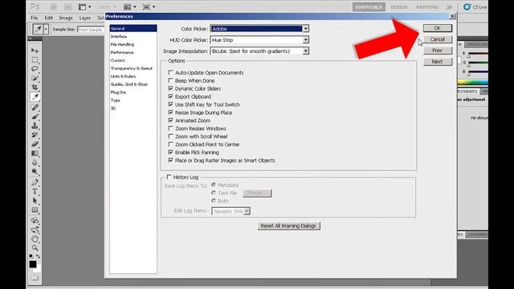Screen dimensions: 514x289
Task: Click the Next button
Action: point(437,62)
